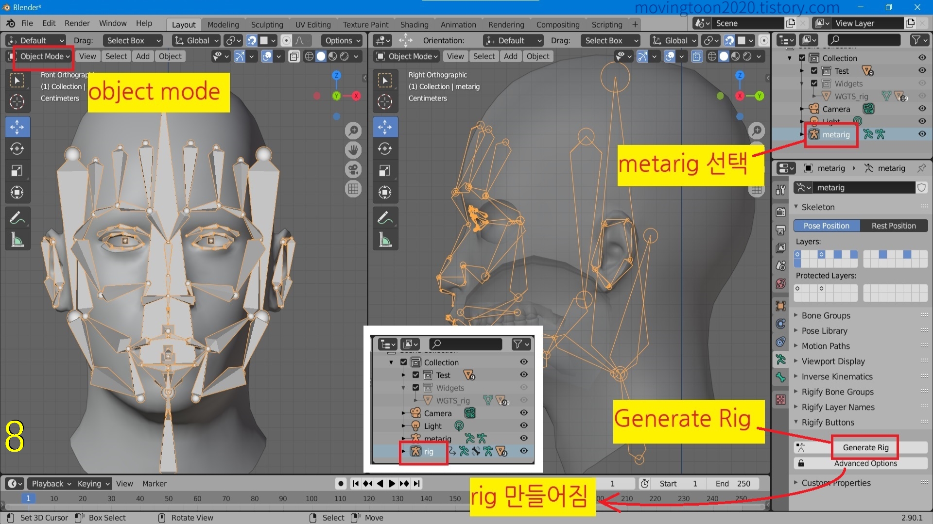933x524 pixels.
Task: Open the Add menu in left viewport
Action: (142, 56)
